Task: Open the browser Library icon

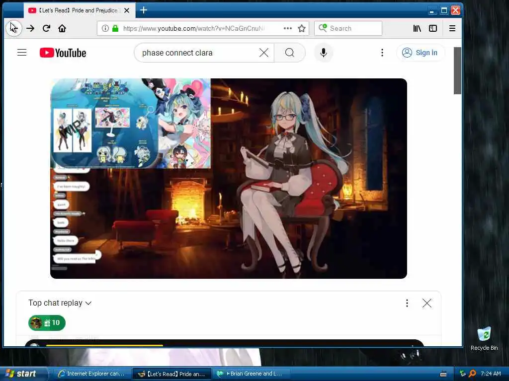Action: click(417, 28)
